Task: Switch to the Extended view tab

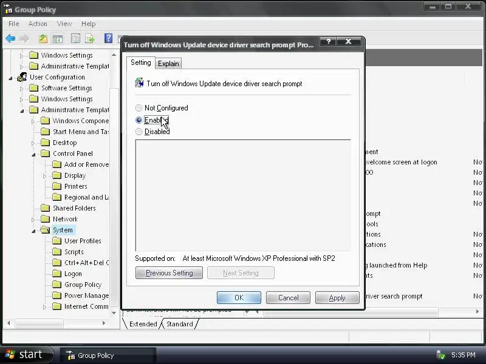Action: (x=143, y=324)
